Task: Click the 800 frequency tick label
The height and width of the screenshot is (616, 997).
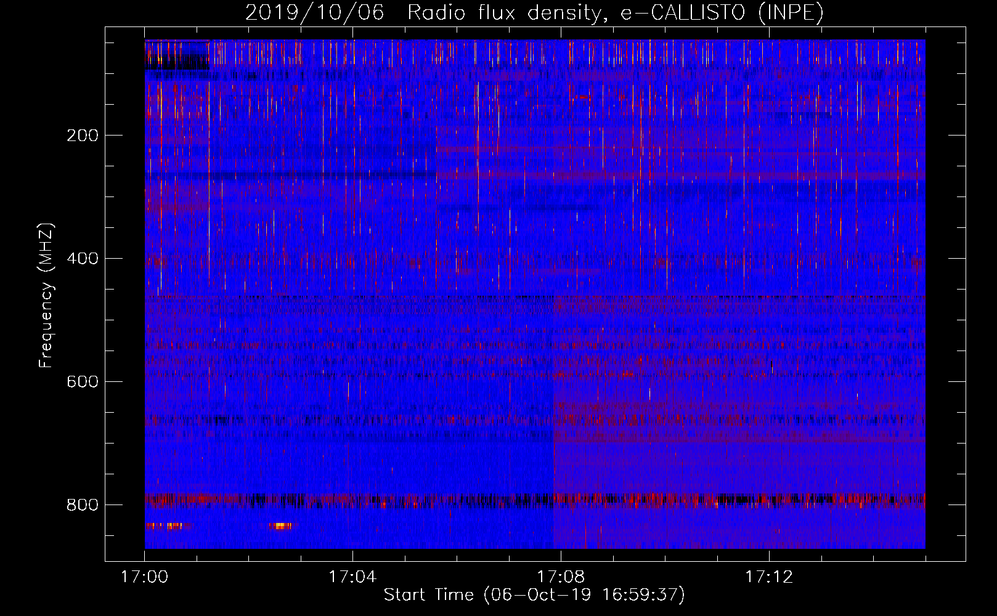Action: click(83, 505)
